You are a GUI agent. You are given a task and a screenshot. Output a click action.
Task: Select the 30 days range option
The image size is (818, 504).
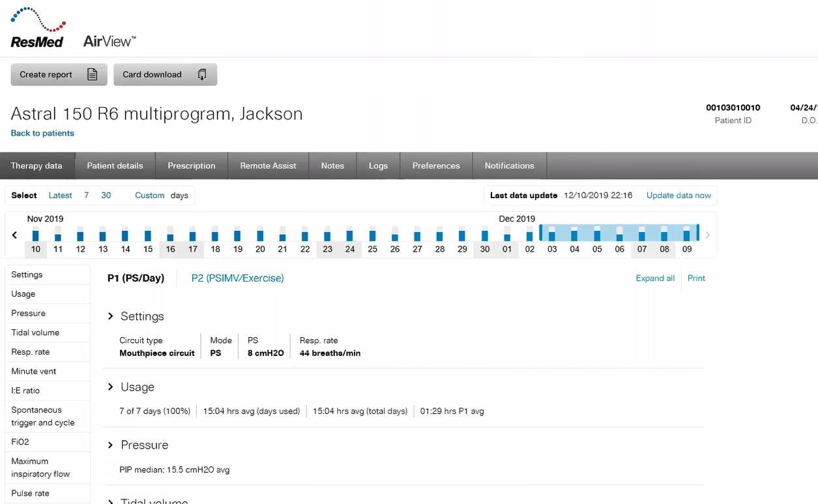coord(106,195)
